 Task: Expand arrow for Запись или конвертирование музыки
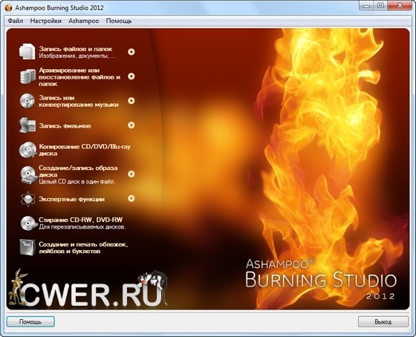point(131,101)
